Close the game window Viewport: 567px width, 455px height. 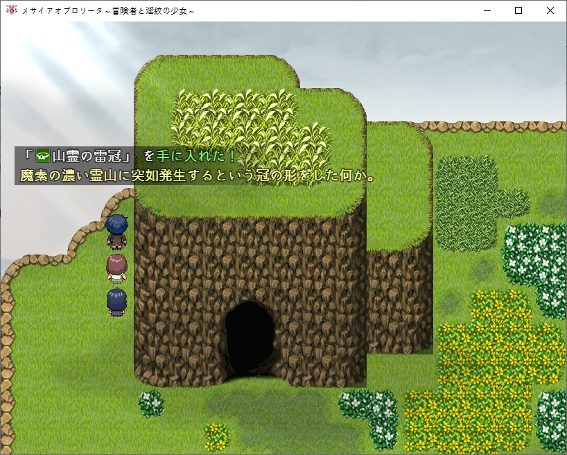tap(550, 10)
